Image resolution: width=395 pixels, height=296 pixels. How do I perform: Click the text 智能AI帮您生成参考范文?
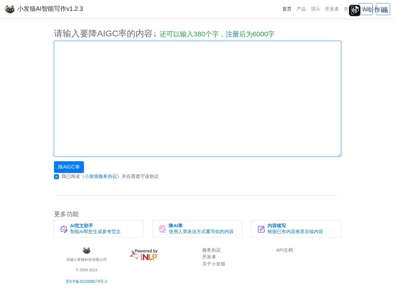point(95,232)
